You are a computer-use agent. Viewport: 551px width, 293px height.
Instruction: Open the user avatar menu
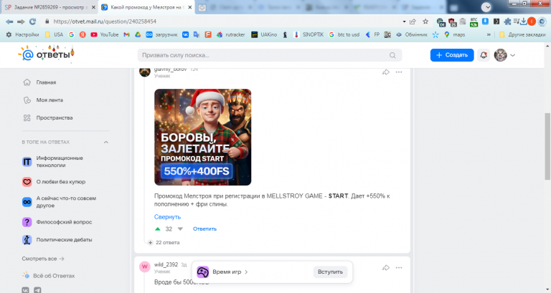(504, 55)
